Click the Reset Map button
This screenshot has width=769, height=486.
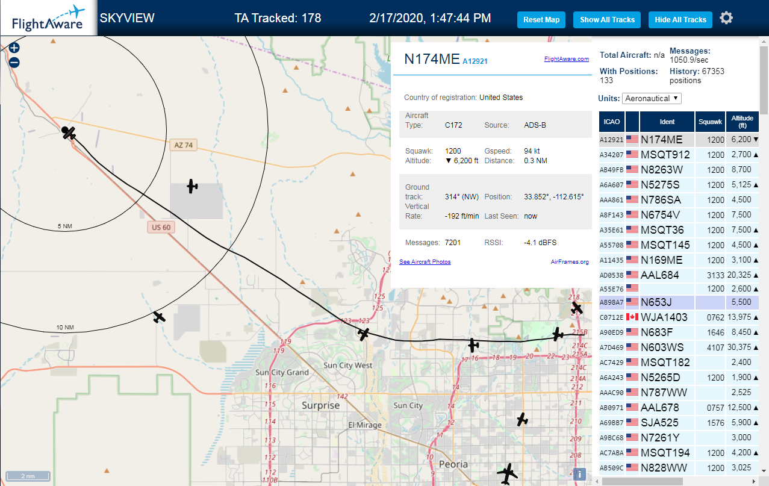click(x=541, y=19)
